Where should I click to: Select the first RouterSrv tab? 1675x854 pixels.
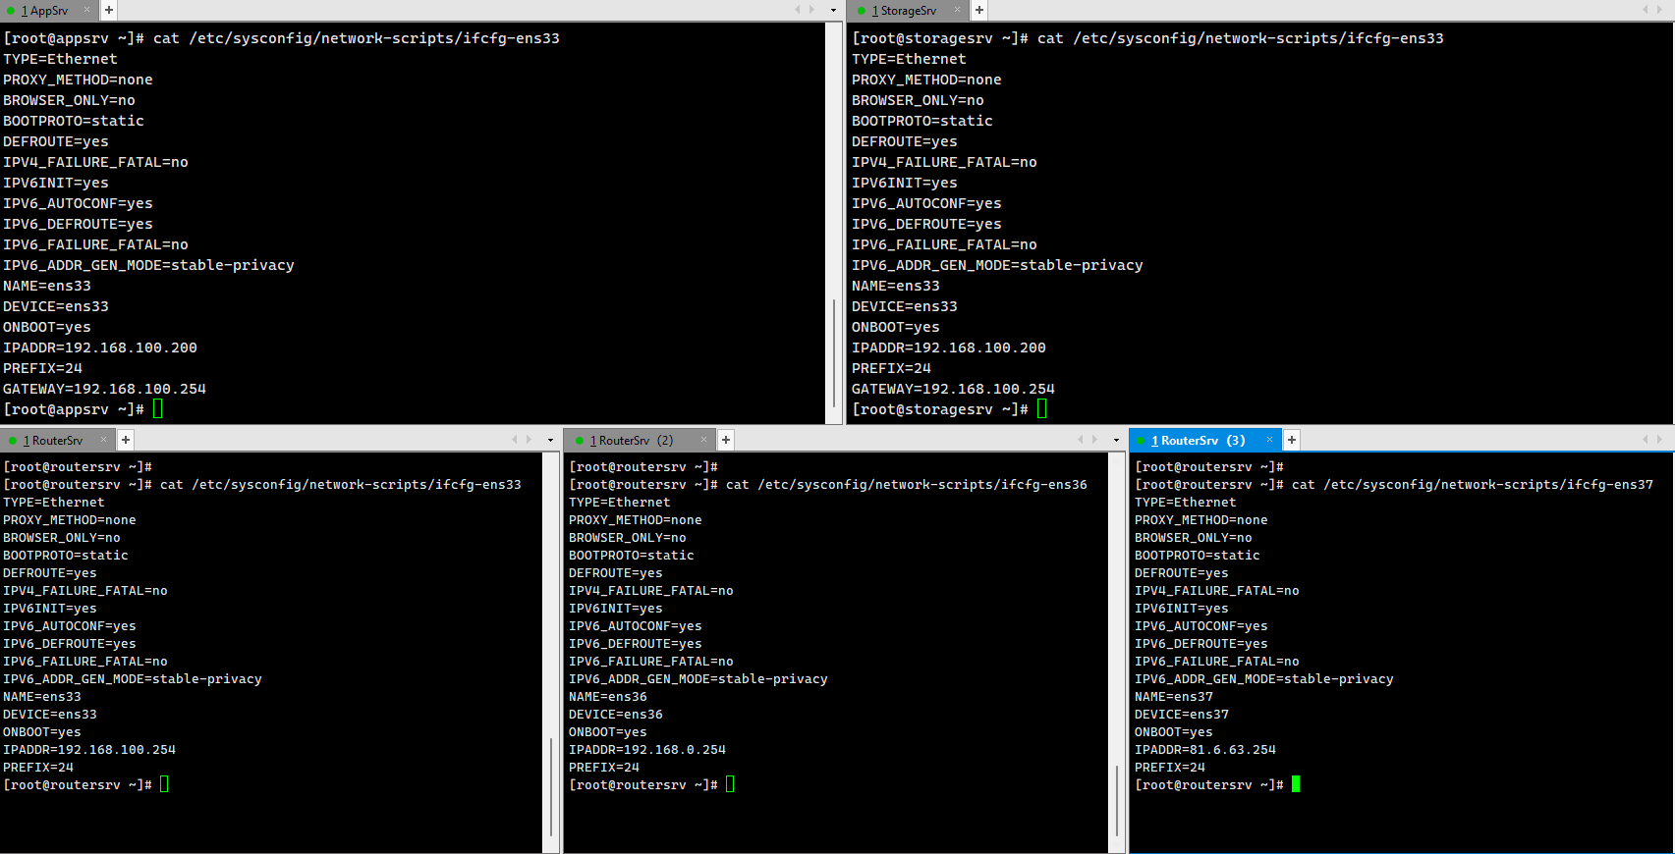57,441
